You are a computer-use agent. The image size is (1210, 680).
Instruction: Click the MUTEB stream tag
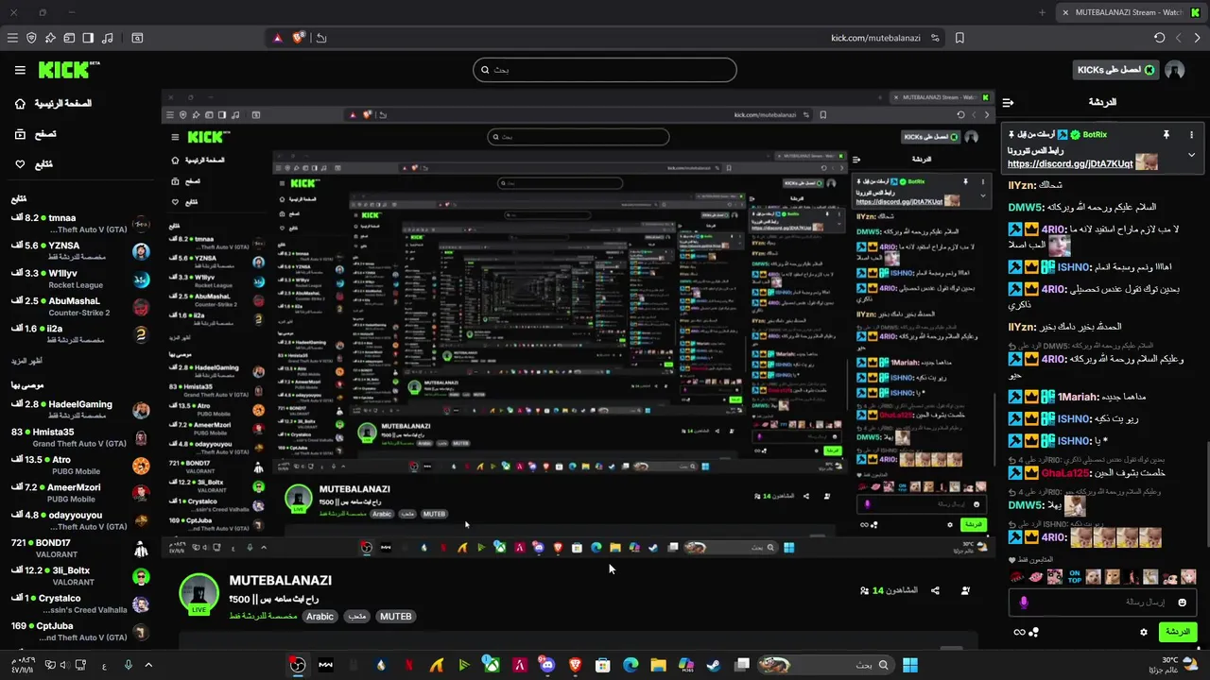click(395, 616)
